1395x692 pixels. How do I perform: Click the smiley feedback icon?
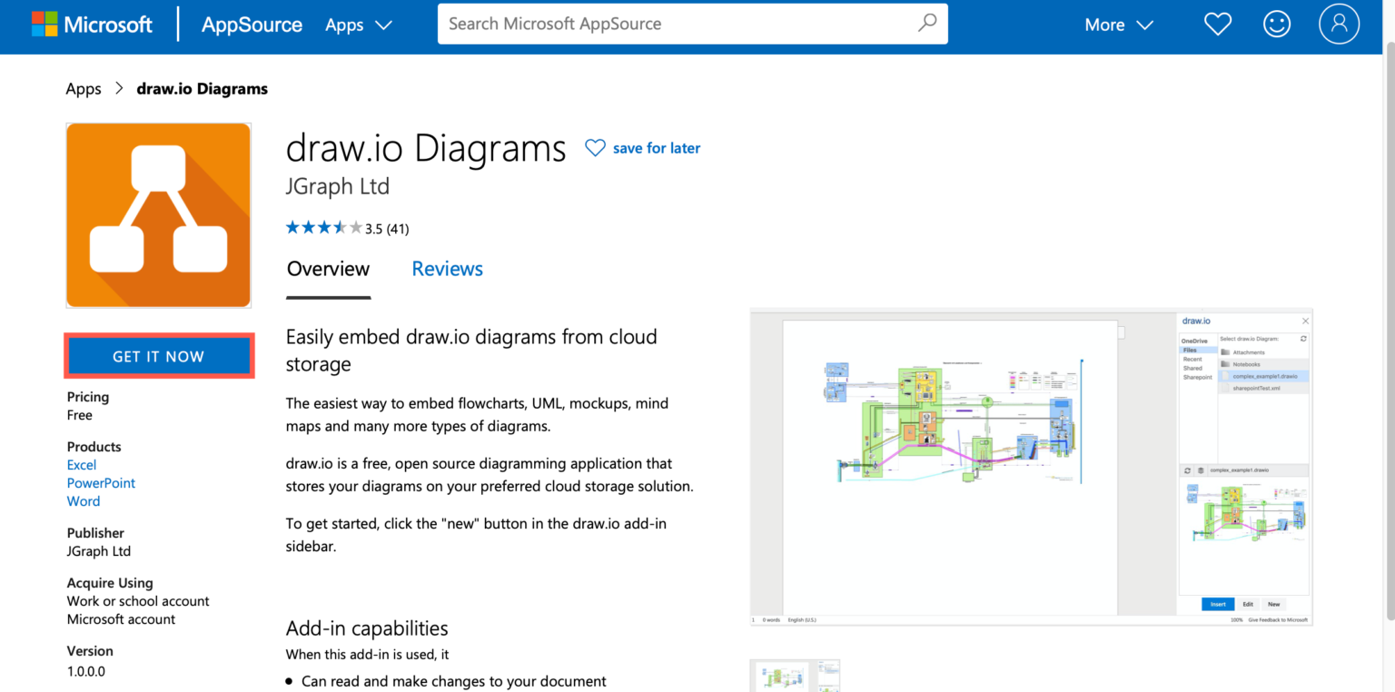pos(1277,25)
